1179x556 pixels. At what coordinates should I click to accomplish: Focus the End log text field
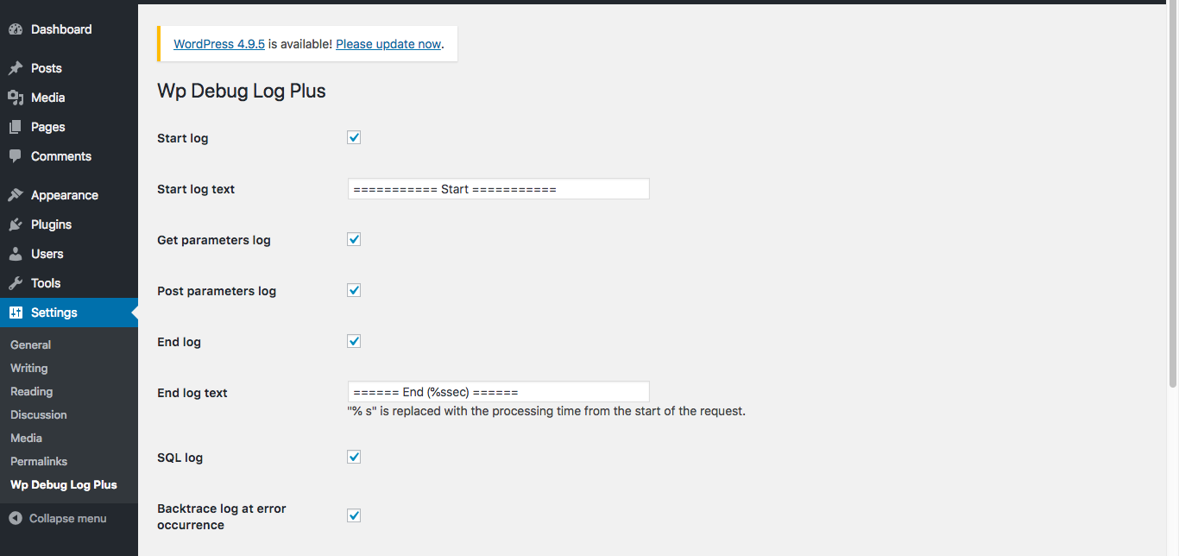coord(499,392)
